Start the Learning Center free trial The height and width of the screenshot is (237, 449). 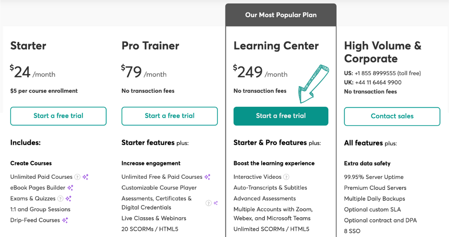pyautogui.click(x=281, y=116)
